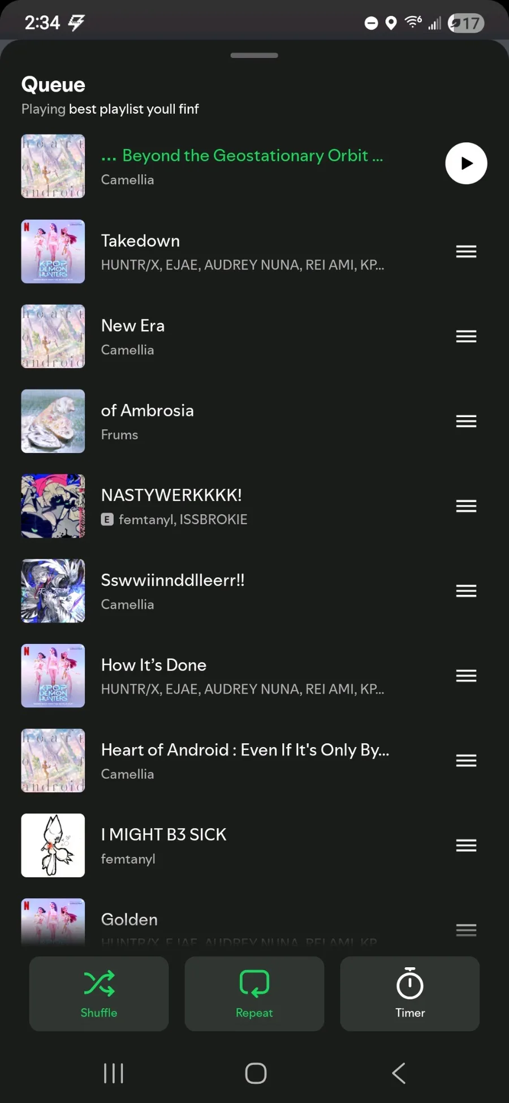Tap the reorder handle next to Takedown
Viewport: 509px width, 1103px height.
pyautogui.click(x=466, y=251)
